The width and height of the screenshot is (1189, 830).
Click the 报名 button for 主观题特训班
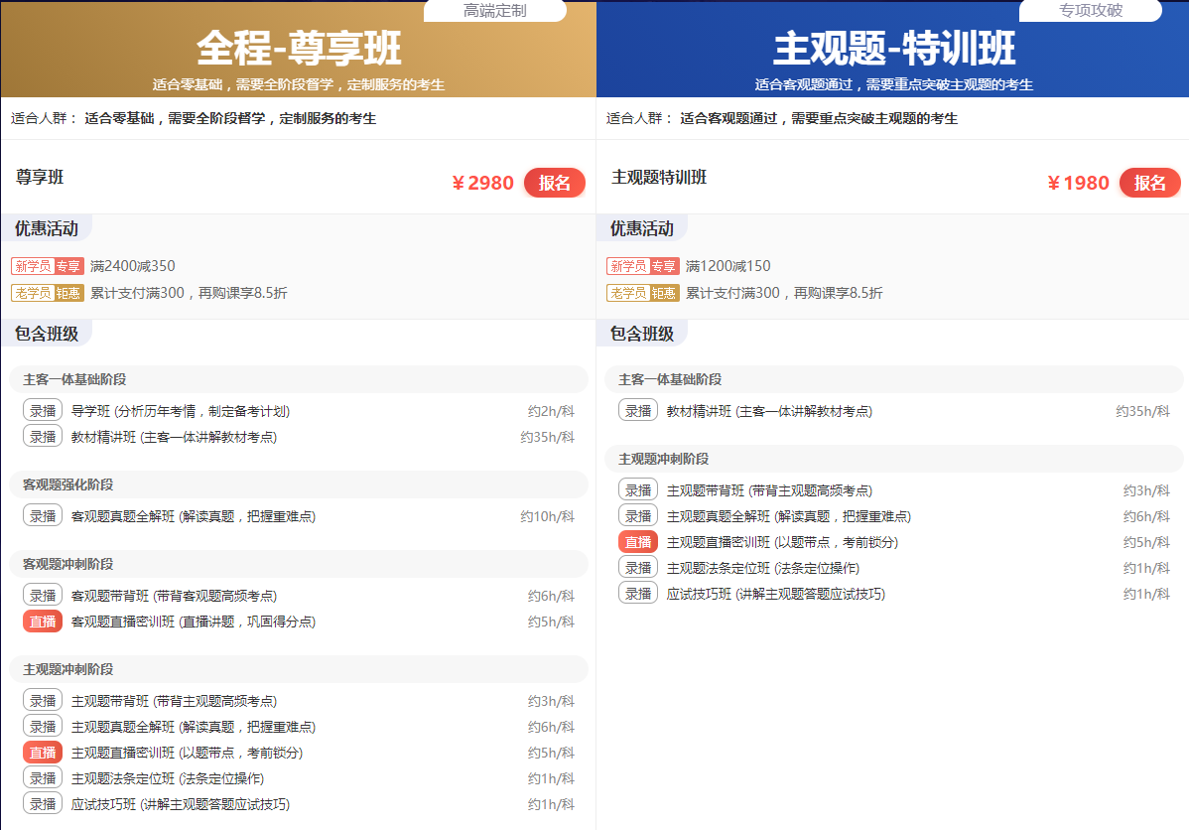point(1149,183)
